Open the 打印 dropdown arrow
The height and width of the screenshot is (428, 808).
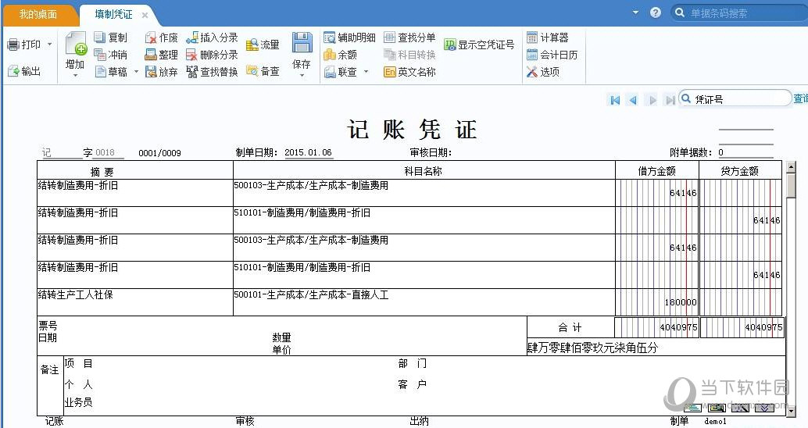[x=49, y=45]
